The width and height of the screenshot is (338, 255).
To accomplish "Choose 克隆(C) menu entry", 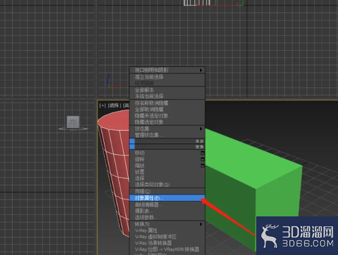I will point(167,191).
